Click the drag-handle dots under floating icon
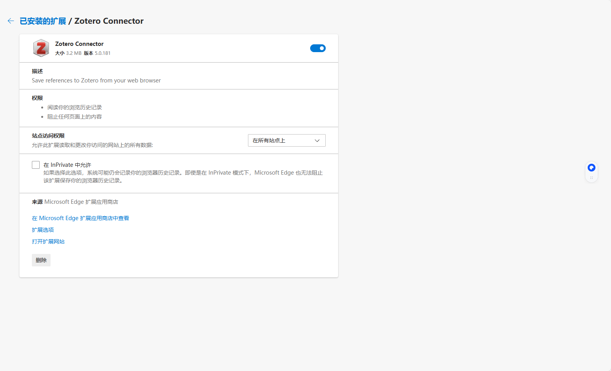The image size is (611, 371). [592, 178]
